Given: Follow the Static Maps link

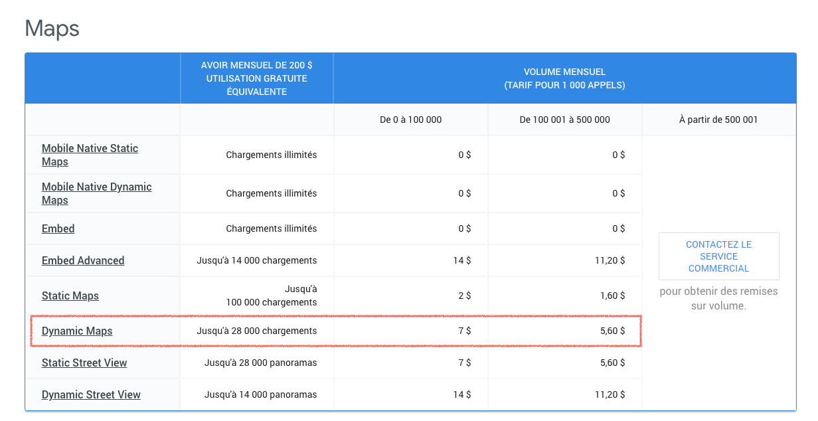Looking at the screenshot, I should [70, 295].
